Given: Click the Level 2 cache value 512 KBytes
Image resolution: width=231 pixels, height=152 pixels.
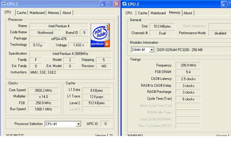Looking at the screenshot, I should tap(97, 103).
